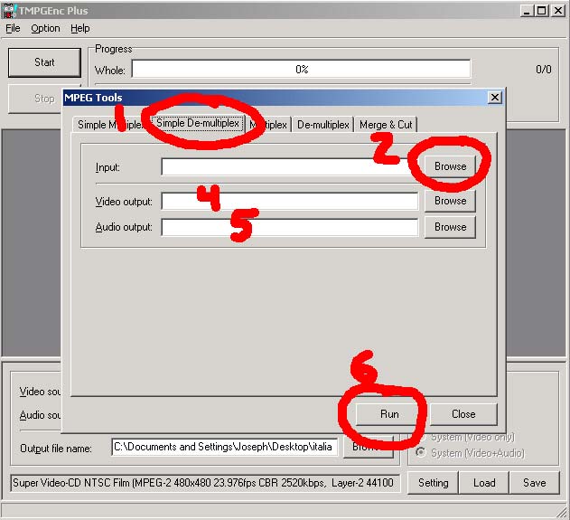Open the File menu

[13, 28]
